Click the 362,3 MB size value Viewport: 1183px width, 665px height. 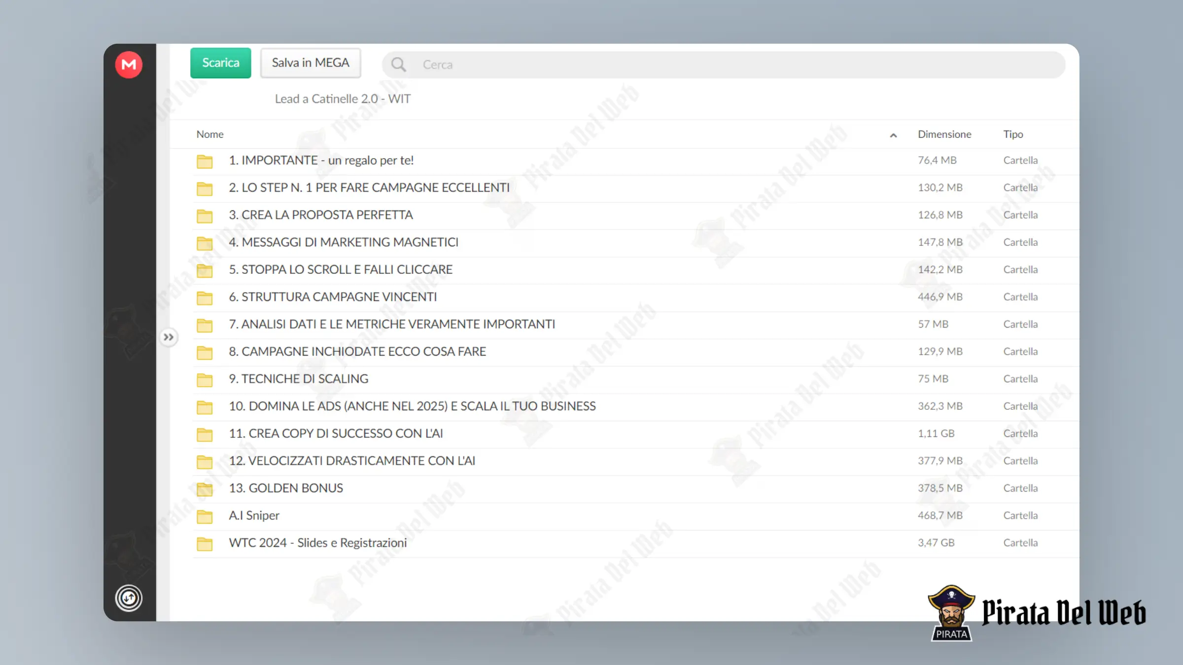tap(940, 406)
